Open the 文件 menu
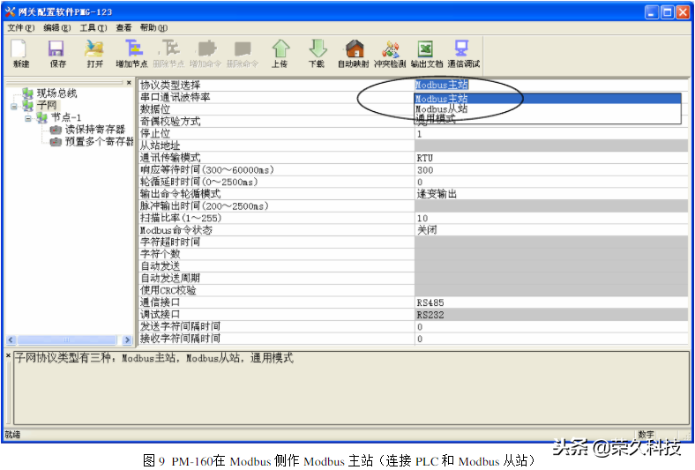 (x=20, y=28)
